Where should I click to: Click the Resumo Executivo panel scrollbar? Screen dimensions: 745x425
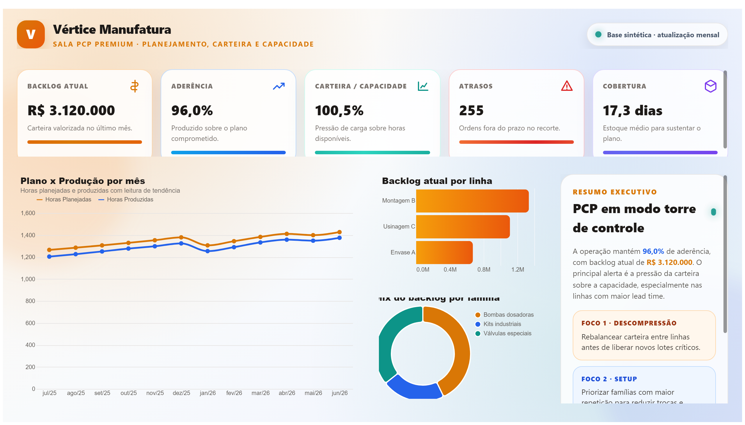(x=725, y=254)
